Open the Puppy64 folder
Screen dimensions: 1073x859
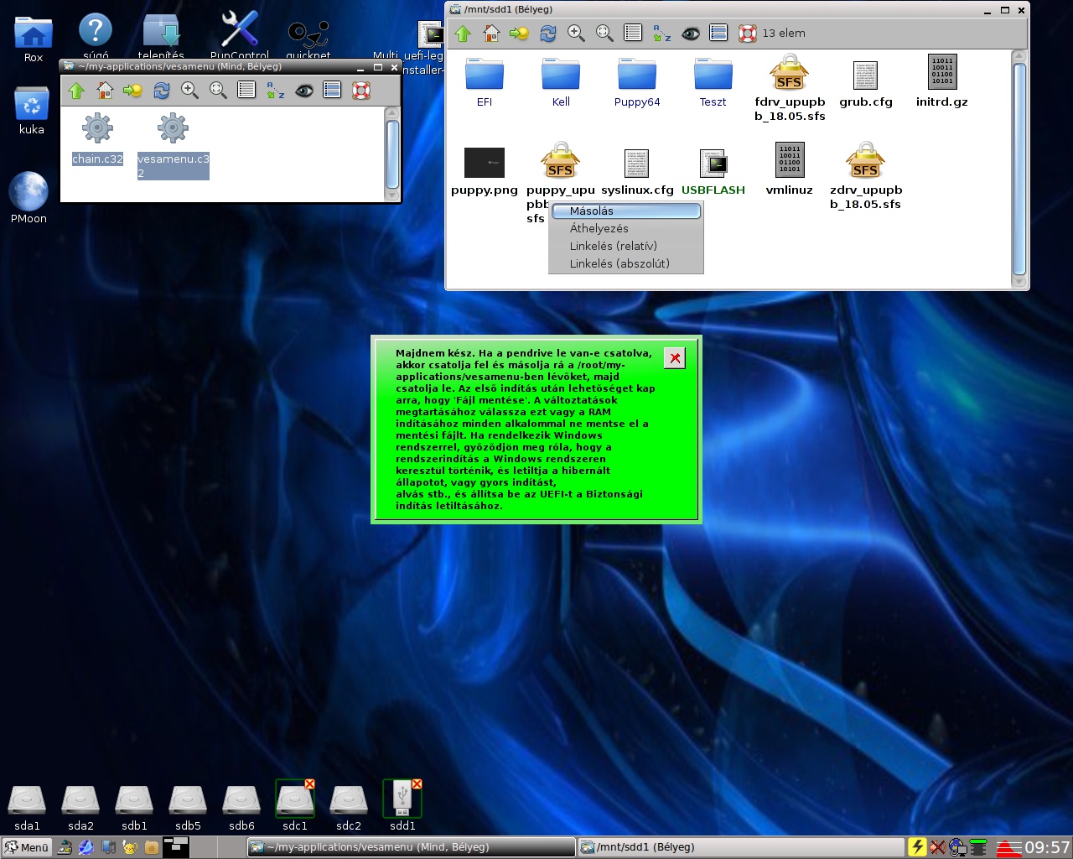[x=637, y=82]
